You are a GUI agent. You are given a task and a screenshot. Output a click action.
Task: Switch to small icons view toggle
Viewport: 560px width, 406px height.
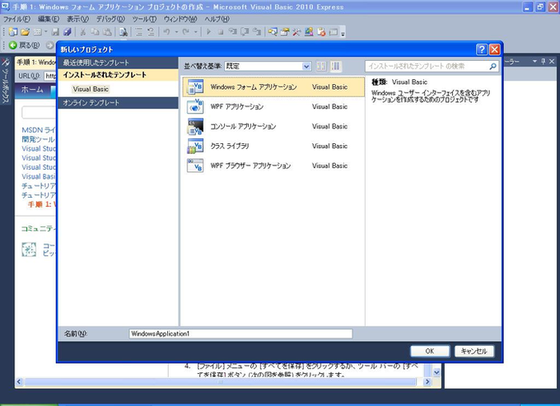321,66
